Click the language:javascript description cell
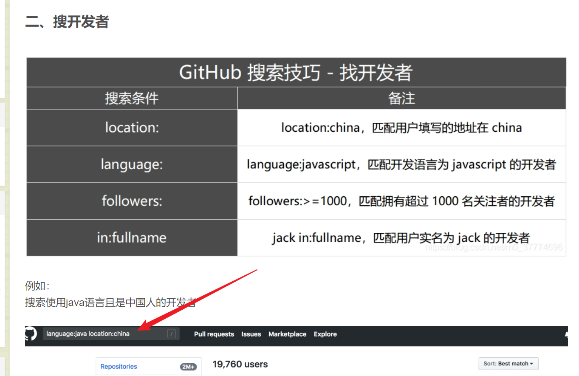The width and height of the screenshot is (579, 376). (x=401, y=164)
